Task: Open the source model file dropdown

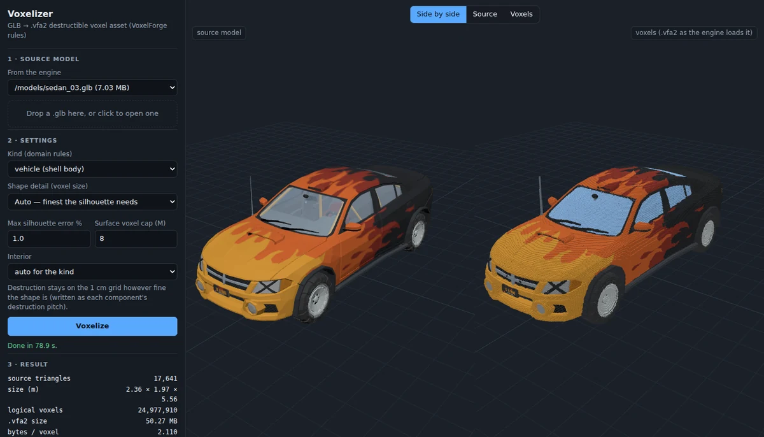Action: [92, 87]
